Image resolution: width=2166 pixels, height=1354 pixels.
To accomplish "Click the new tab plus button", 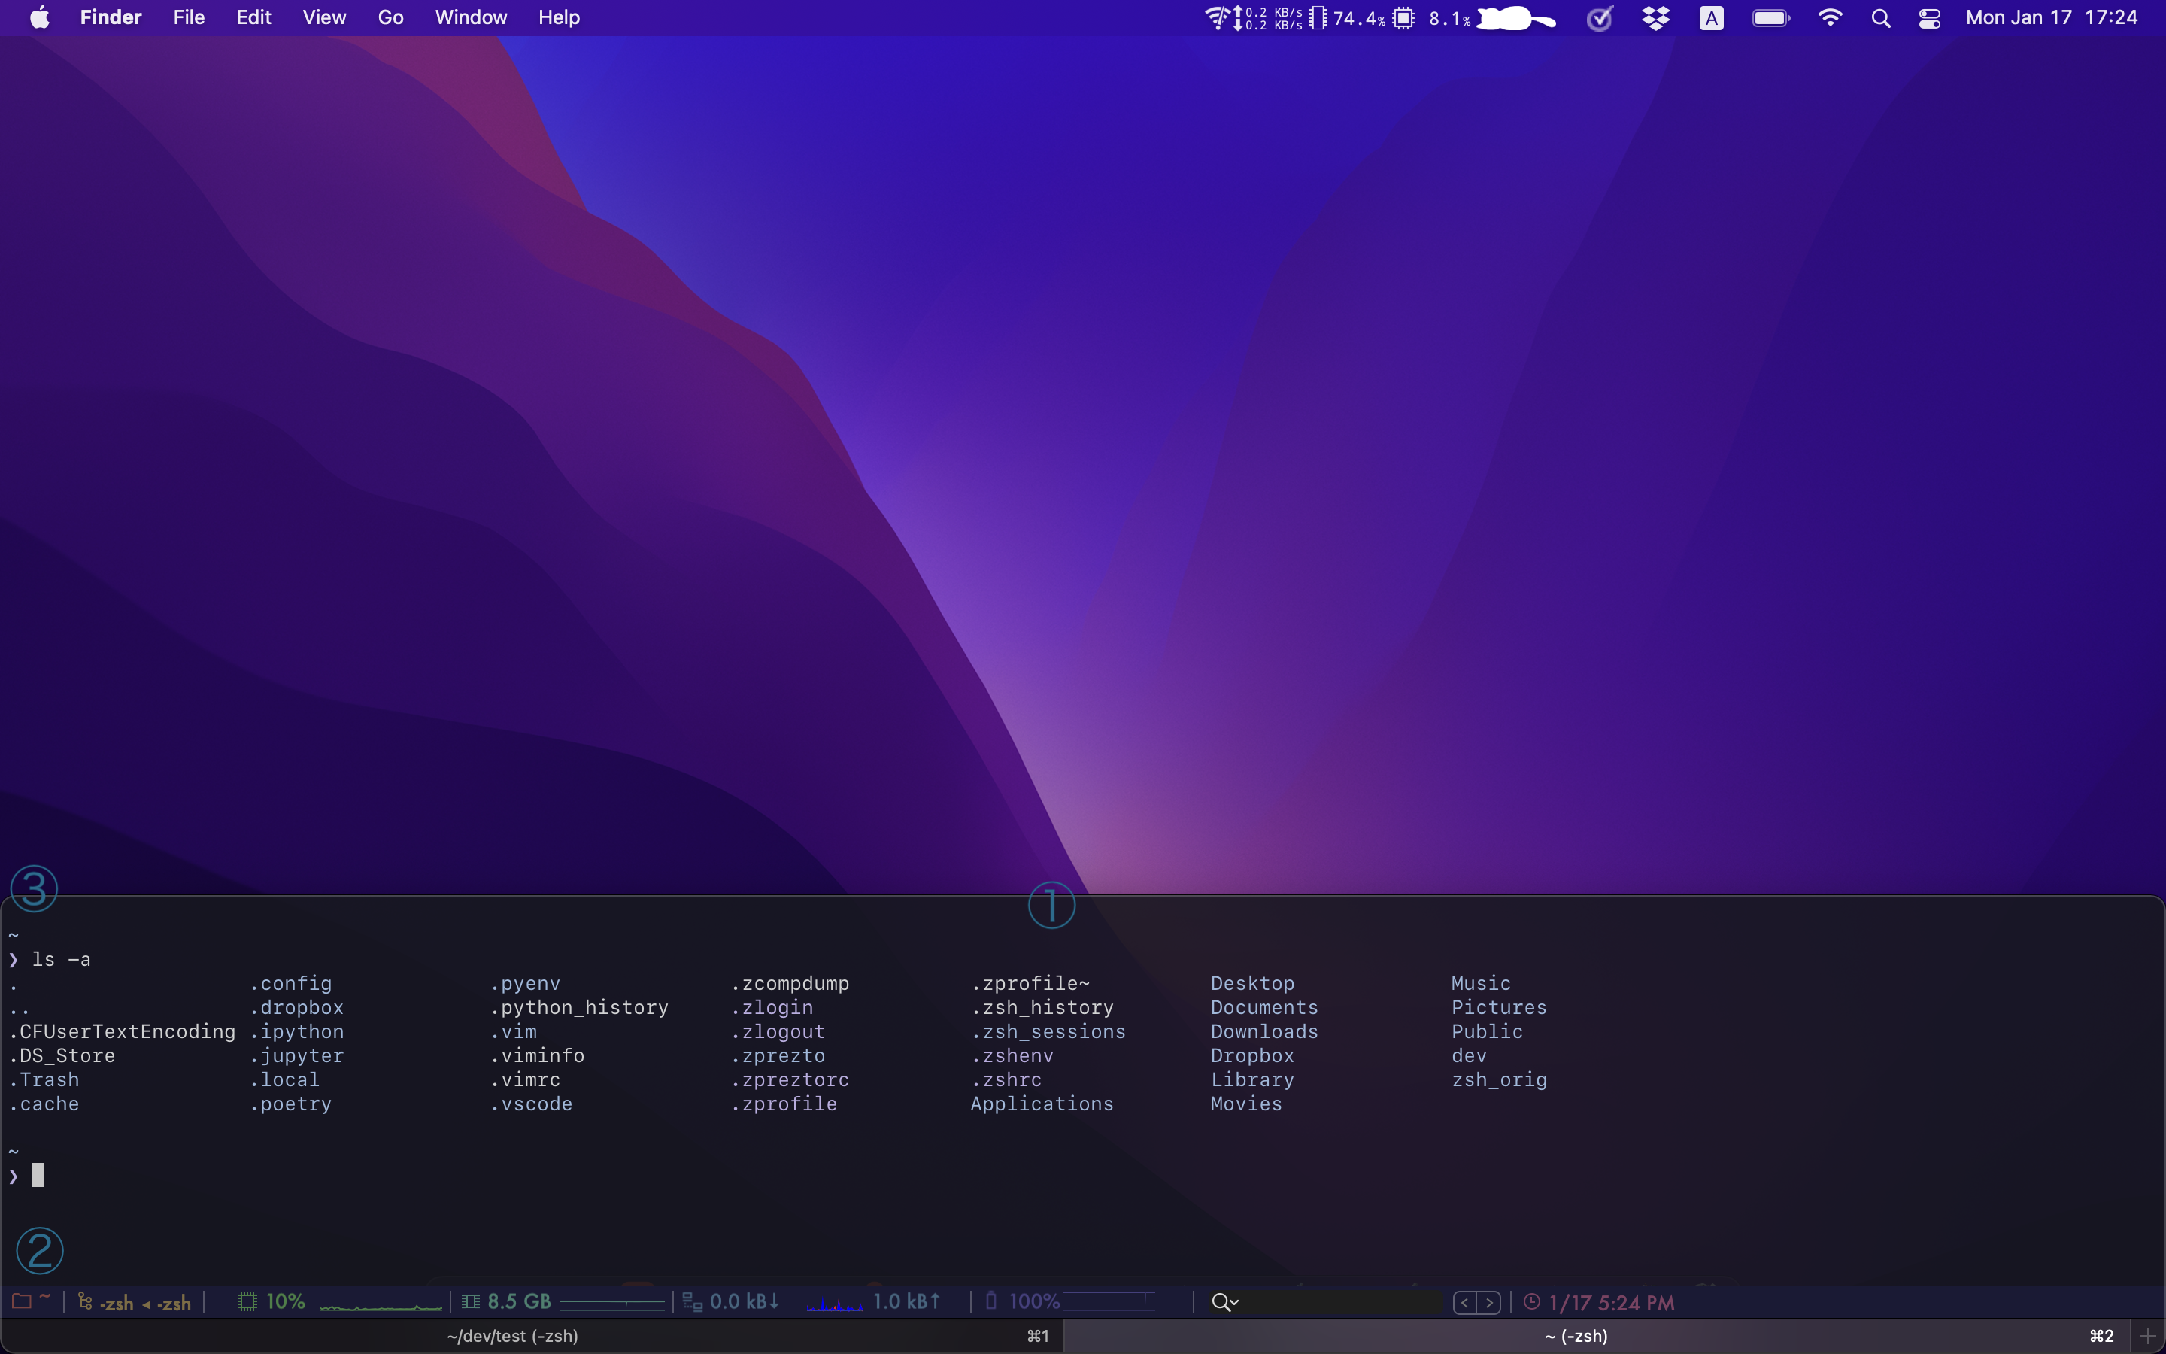I will coord(2147,1336).
